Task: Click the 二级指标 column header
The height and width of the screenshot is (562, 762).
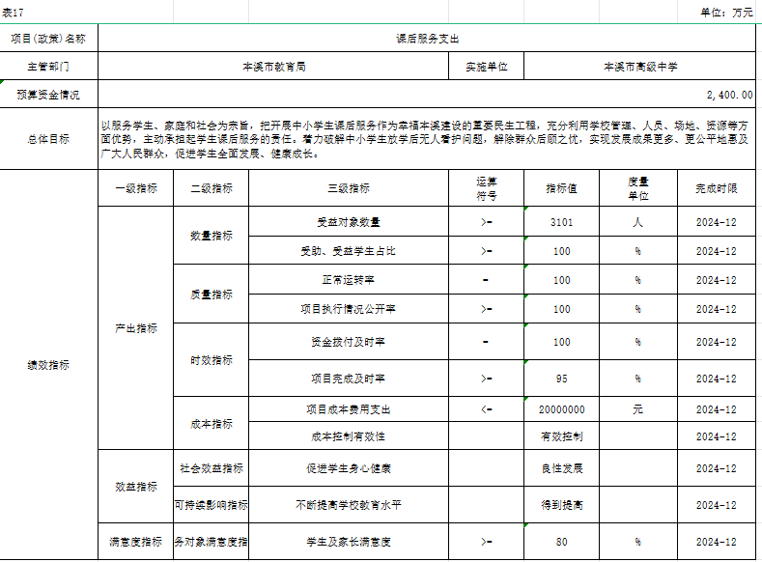Action: click(x=212, y=188)
